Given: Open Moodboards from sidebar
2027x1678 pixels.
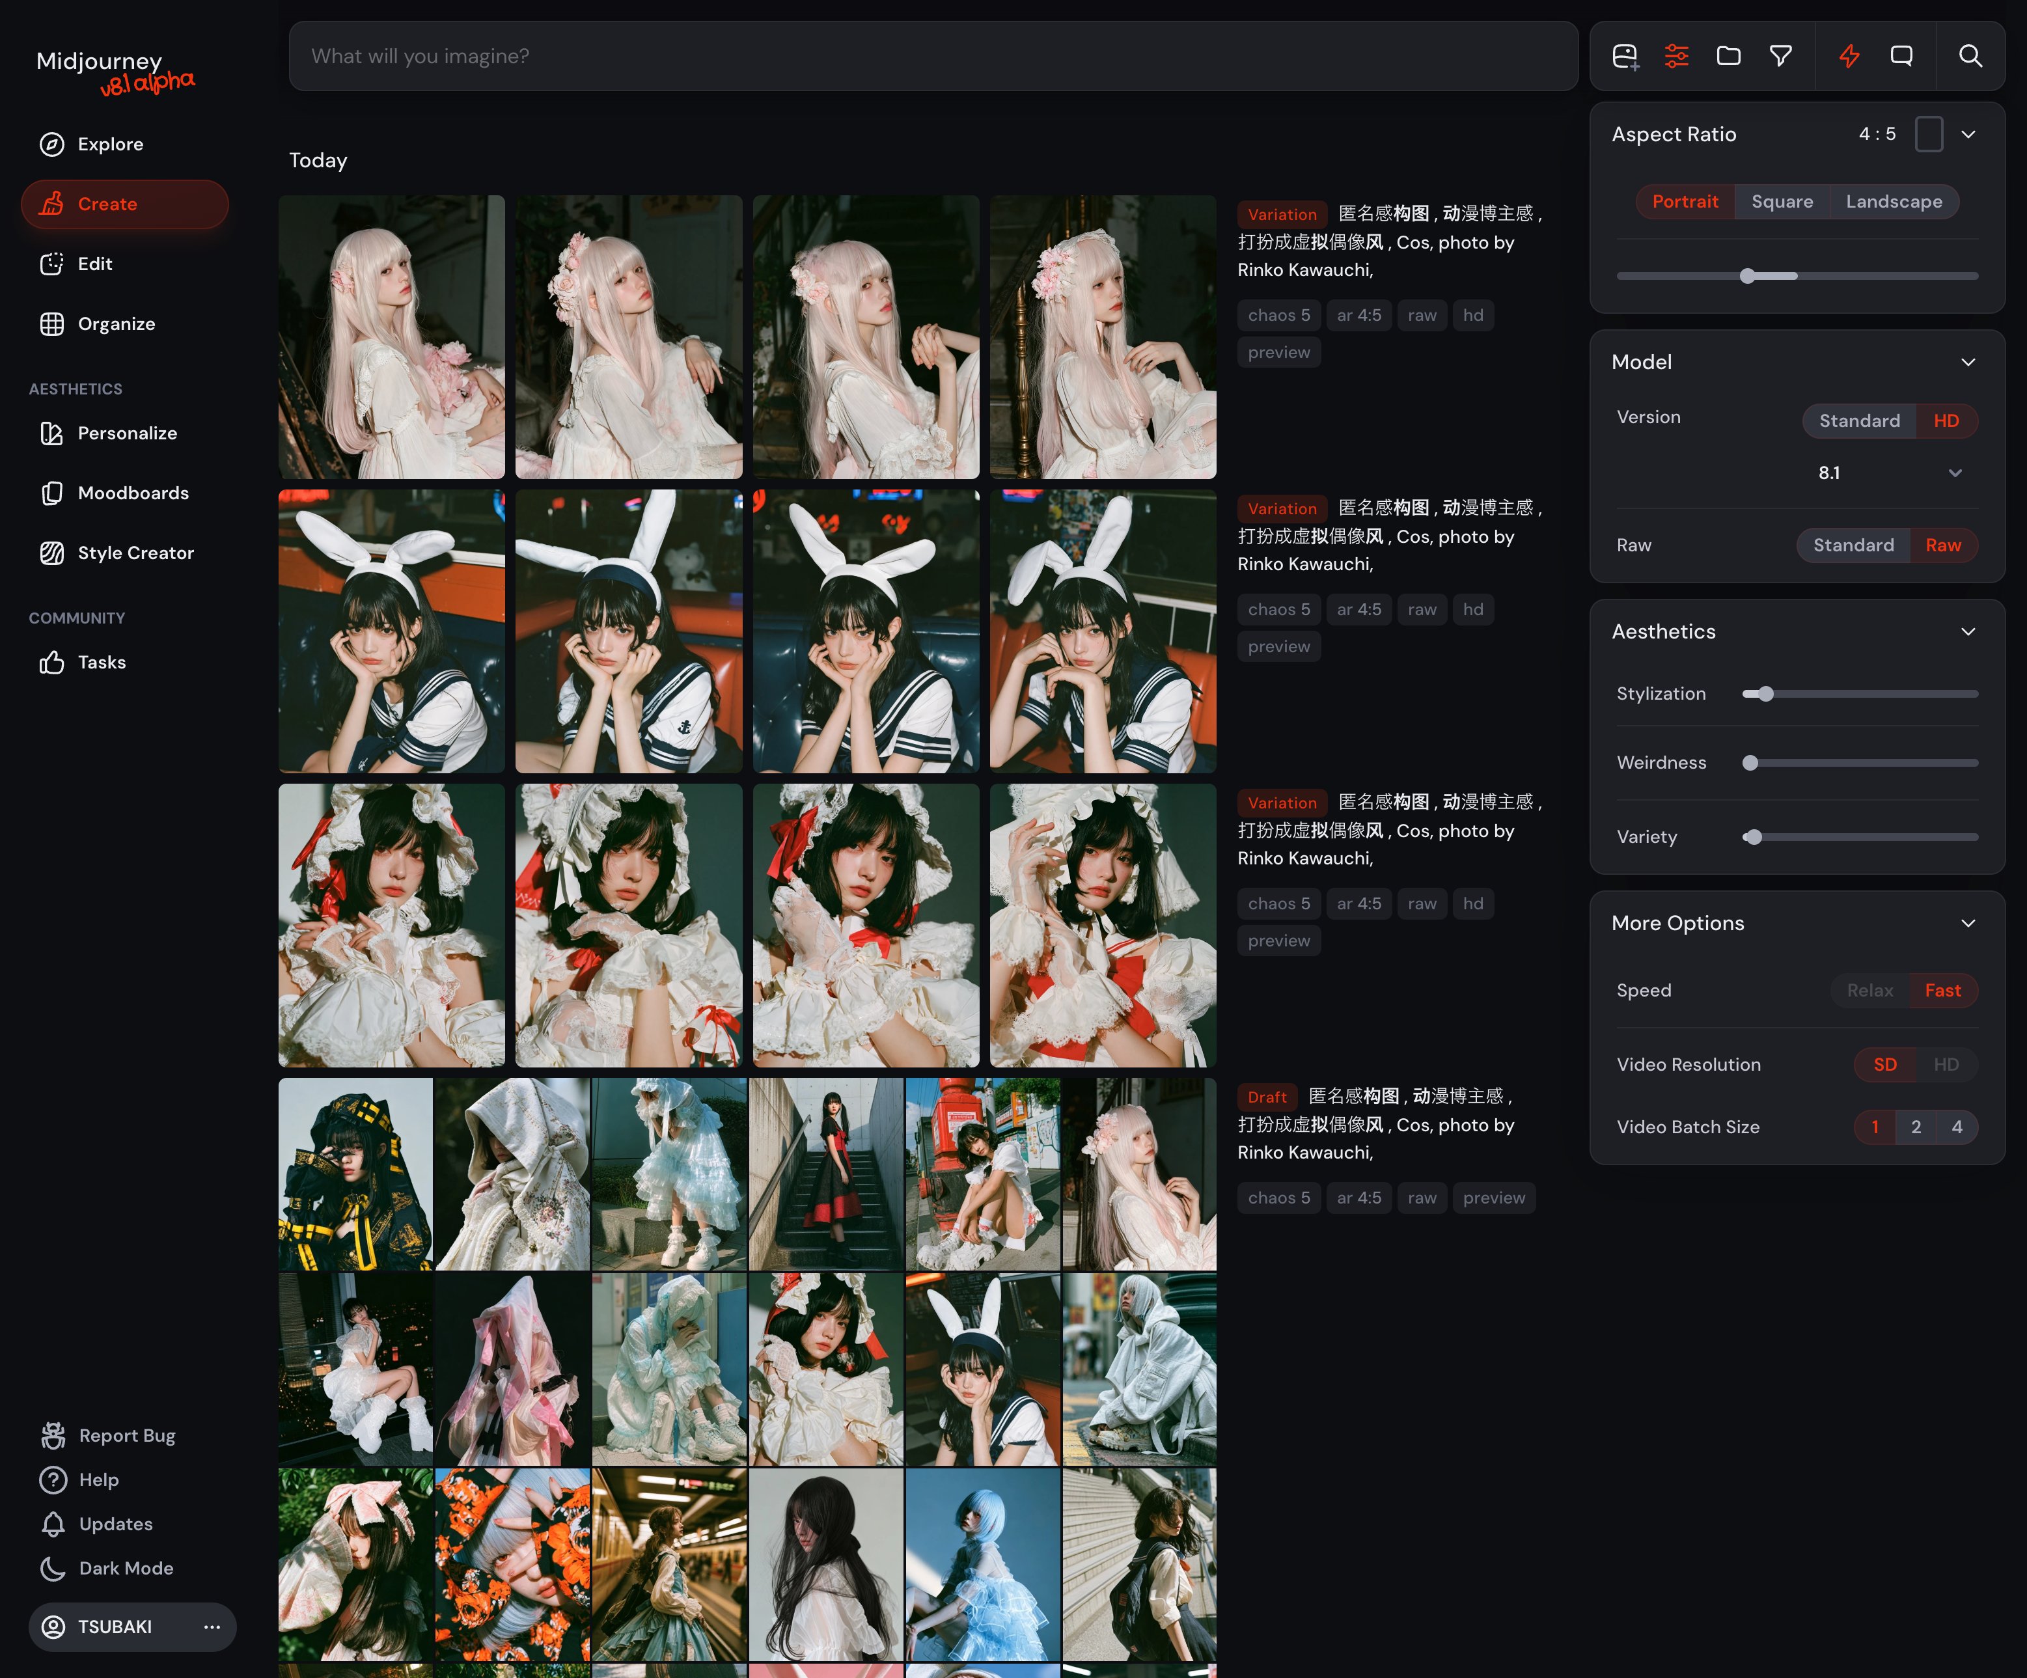Looking at the screenshot, I should pos(126,493).
